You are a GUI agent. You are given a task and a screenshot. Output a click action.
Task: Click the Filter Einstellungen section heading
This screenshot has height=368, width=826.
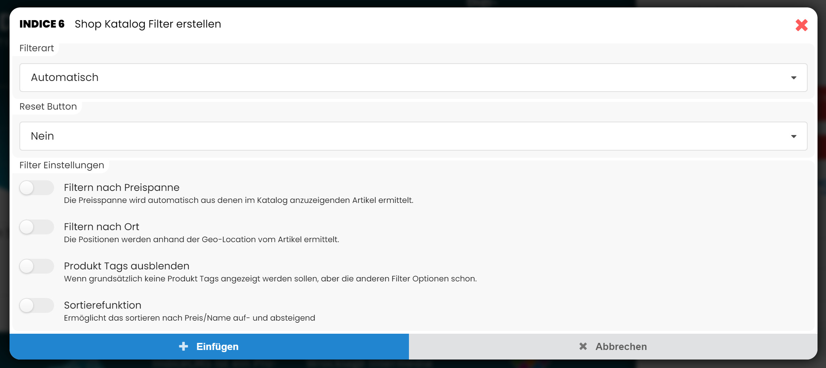[x=62, y=165]
